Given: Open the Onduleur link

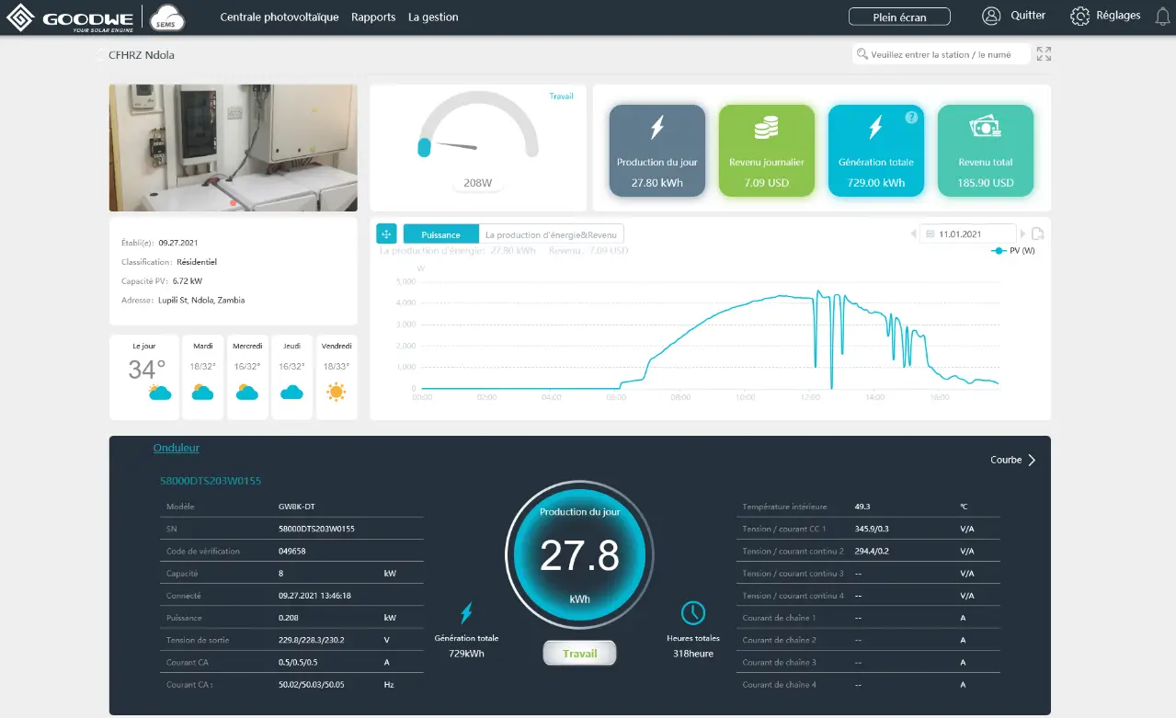Looking at the screenshot, I should [176, 448].
